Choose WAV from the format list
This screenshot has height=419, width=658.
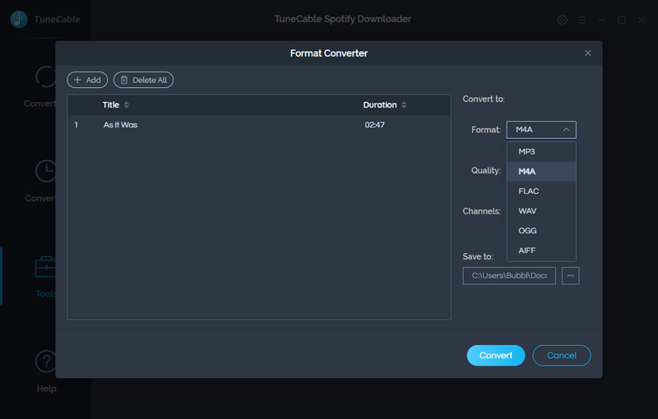click(541, 211)
